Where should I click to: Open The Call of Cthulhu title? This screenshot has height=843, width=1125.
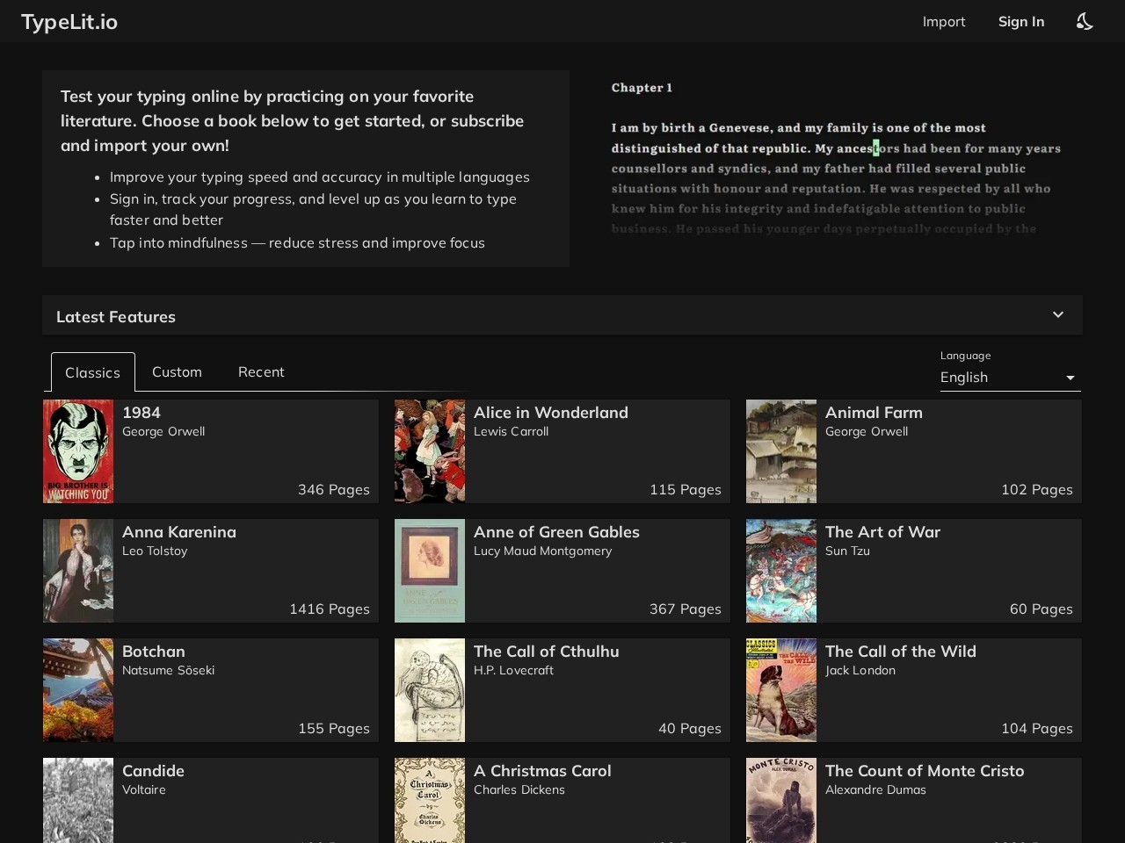547,652
